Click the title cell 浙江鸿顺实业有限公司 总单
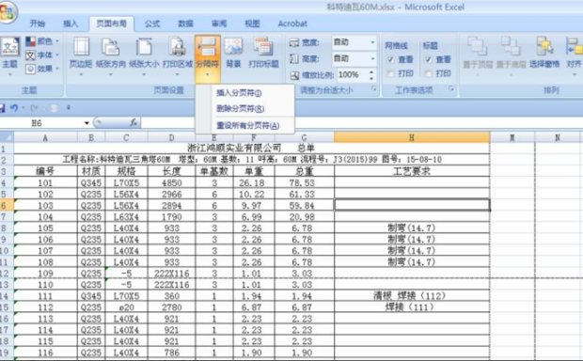Screen dimensions: 583x361 pyautogui.click(x=251, y=149)
